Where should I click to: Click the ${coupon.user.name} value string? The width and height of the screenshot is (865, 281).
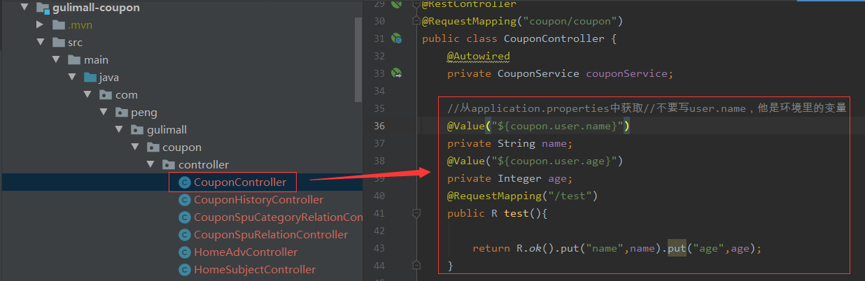tap(558, 126)
